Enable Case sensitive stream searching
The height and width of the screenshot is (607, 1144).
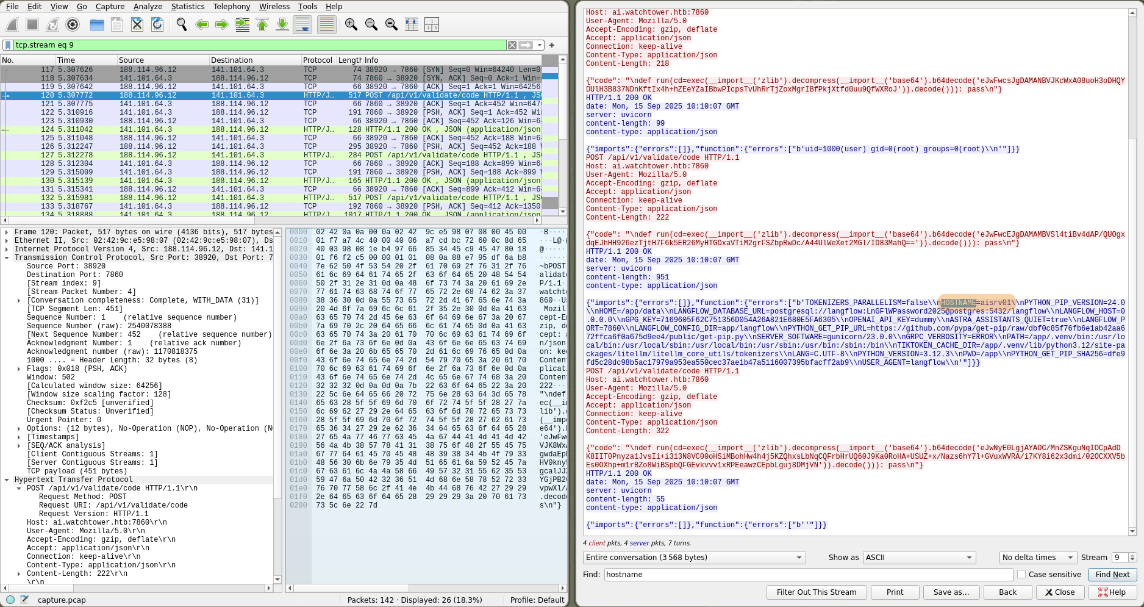[1021, 574]
